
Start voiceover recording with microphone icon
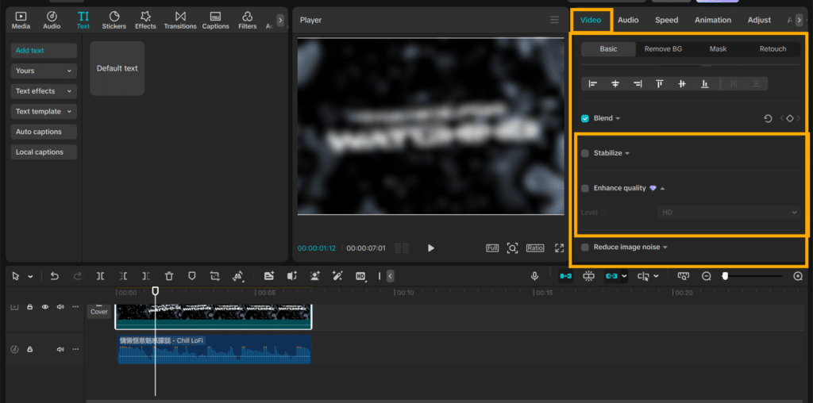tap(534, 277)
